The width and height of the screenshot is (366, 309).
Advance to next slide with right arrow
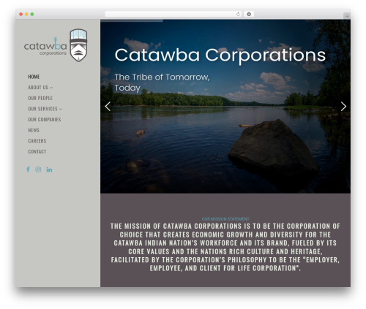point(343,107)
